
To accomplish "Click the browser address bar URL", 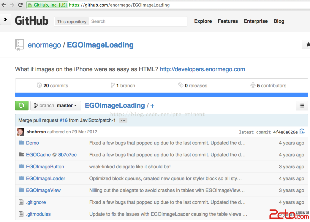I will coord(119,5).
